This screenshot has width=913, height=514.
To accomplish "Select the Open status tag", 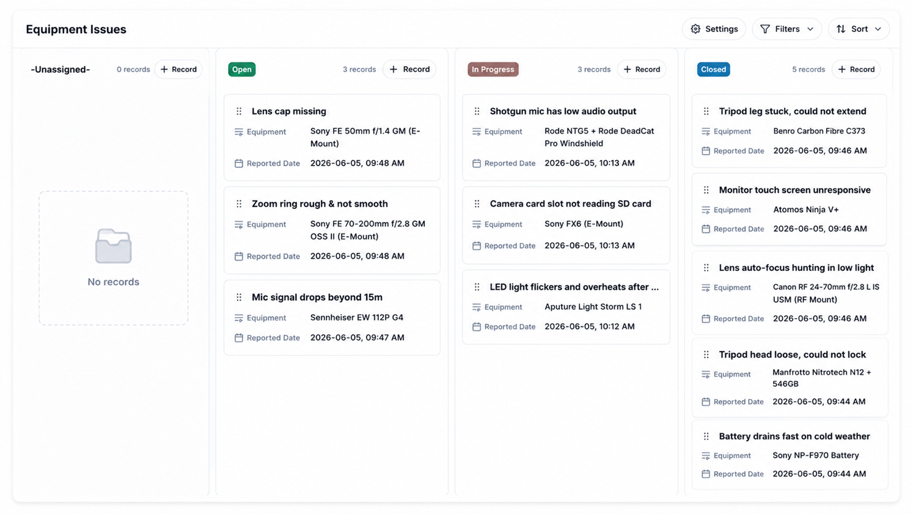I will (242, 70).
